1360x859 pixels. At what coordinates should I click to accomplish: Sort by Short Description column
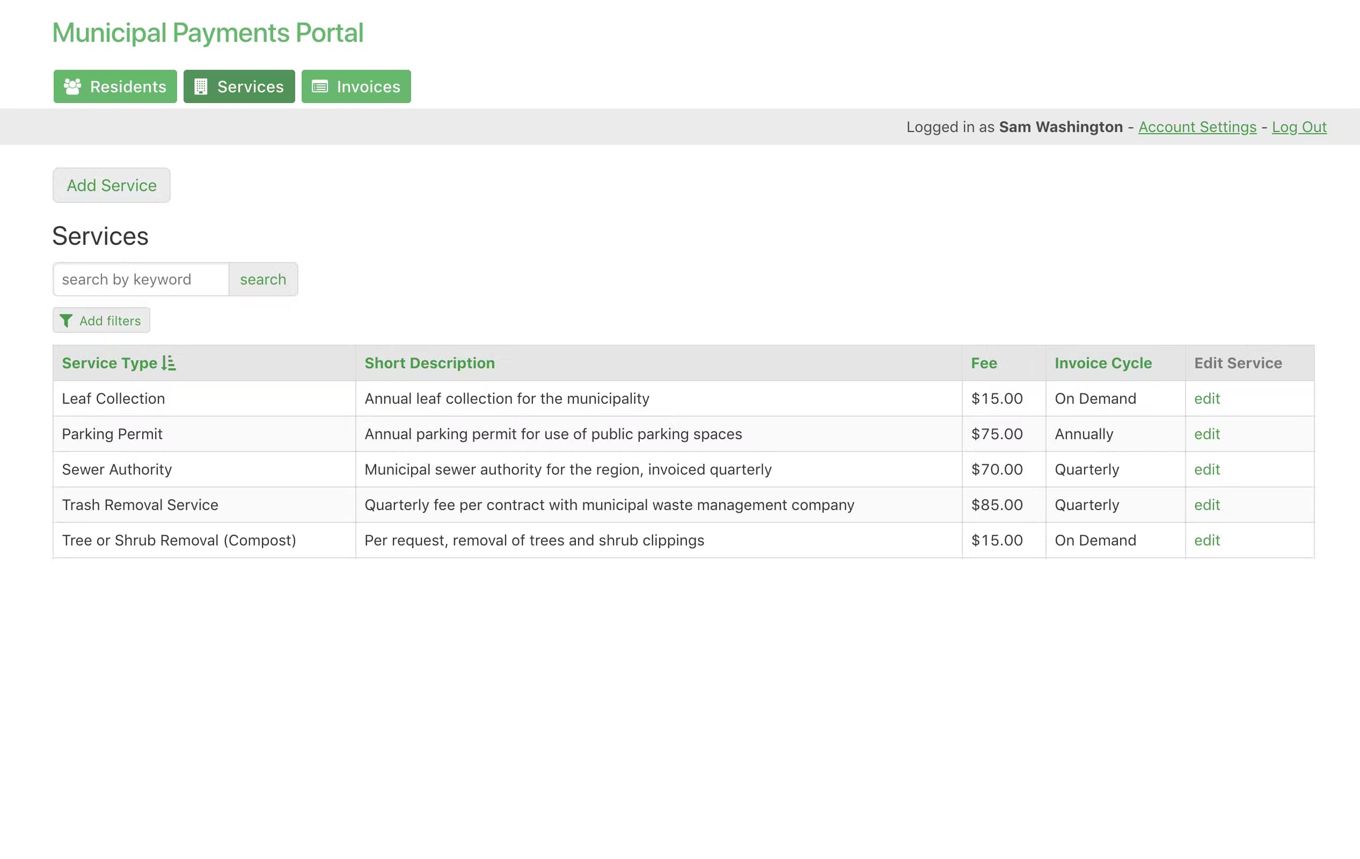tap(429, 363)
